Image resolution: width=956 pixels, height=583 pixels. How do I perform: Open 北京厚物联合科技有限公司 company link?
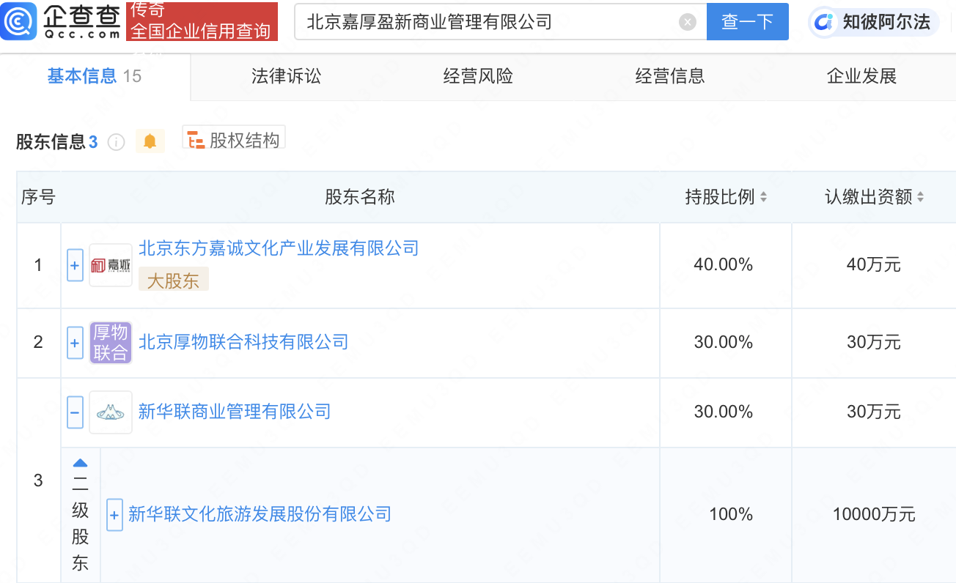[x=243, y=342]
